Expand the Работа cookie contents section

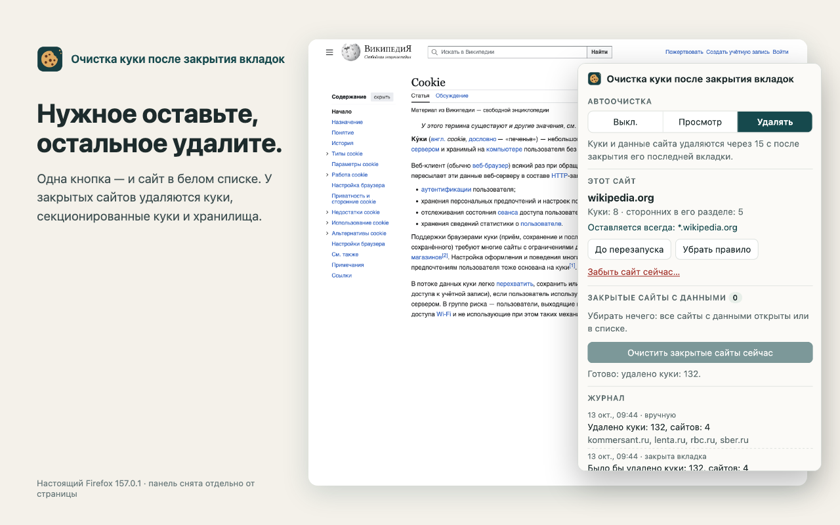tap(327, 175)
